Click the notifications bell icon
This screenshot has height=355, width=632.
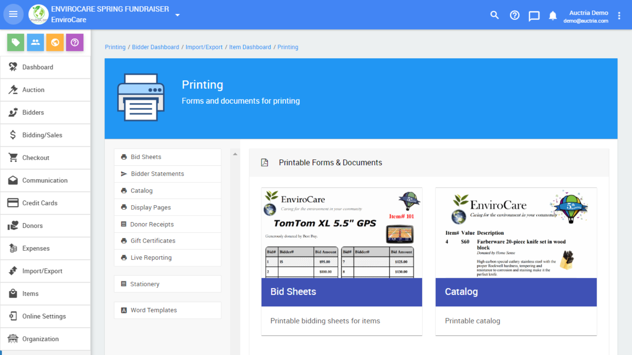[x=553, y=15]
